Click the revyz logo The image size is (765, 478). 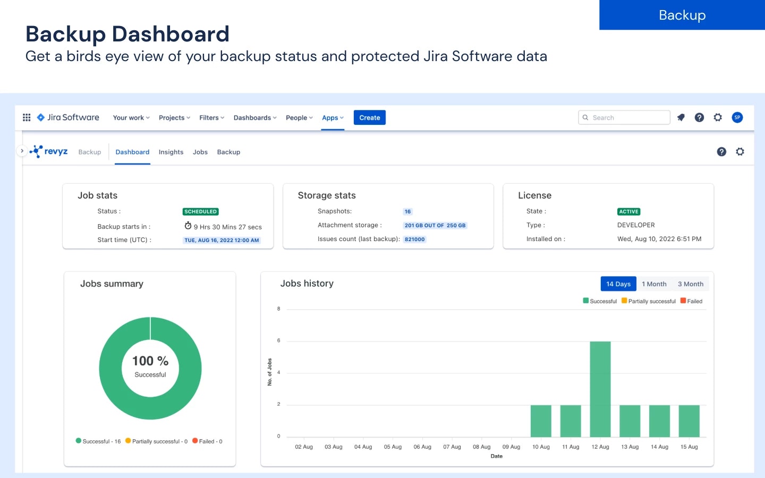(x=49, y=151)
